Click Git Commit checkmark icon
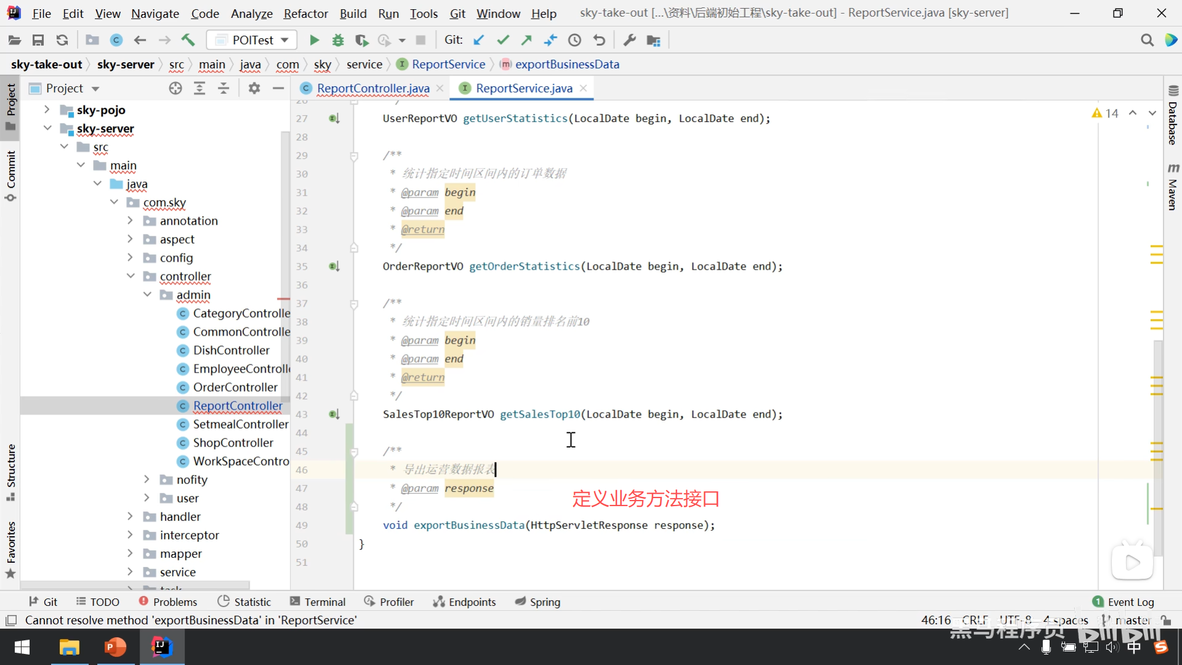The width and height of the screenshot is (1182, 665). tap(503, 41)
